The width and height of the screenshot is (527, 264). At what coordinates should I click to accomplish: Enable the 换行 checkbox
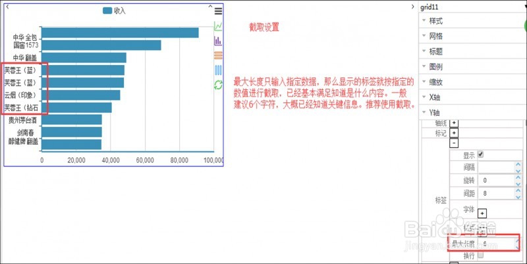pos(481,255)
